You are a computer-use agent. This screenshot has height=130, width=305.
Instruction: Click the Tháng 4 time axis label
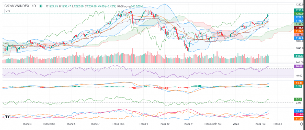click(x=27, y=124)
